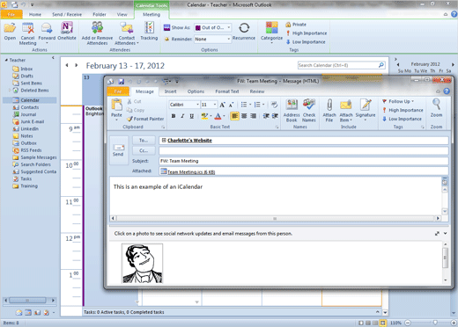
Task: Click the numbering list icon
Action: (257, 105)
